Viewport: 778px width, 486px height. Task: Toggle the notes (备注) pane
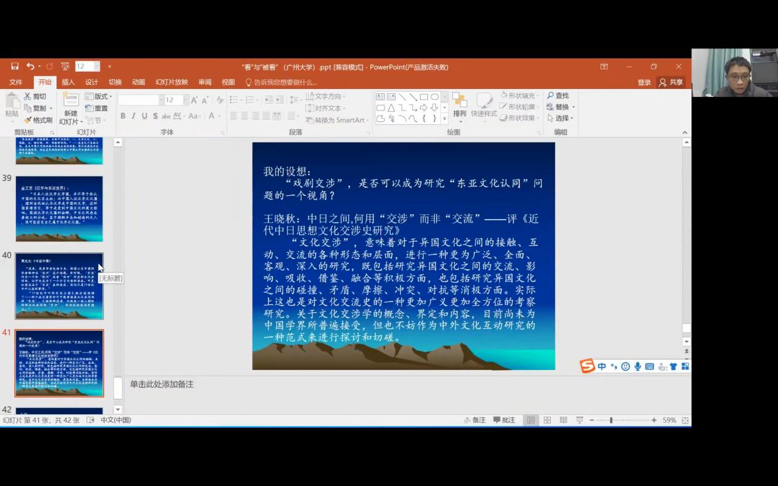click(474, 420)
